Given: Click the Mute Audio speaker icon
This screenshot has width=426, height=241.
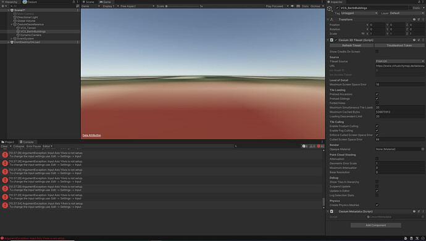Looking at the screenshot, I should click(293, 6).
